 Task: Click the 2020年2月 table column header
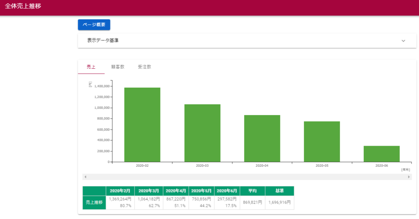120,191
